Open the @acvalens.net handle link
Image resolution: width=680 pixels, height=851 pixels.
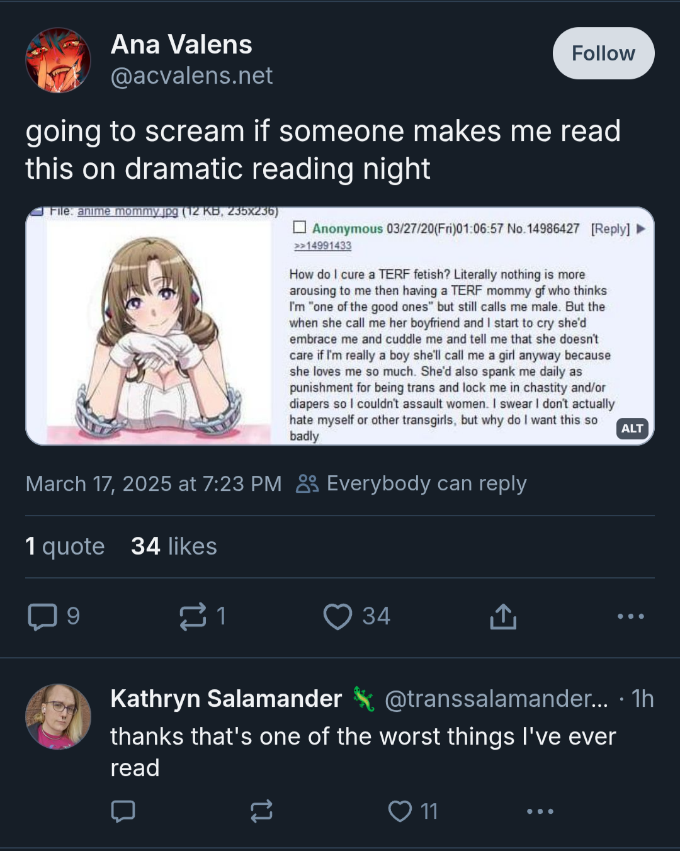pyautogui.click(x=191, y=76)
